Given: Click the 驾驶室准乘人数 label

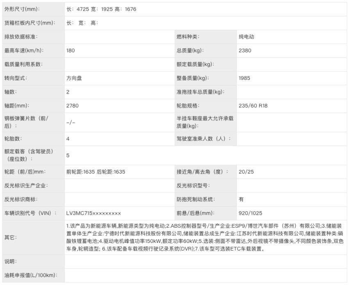Looking at the screenshot, I should point(204,139).
